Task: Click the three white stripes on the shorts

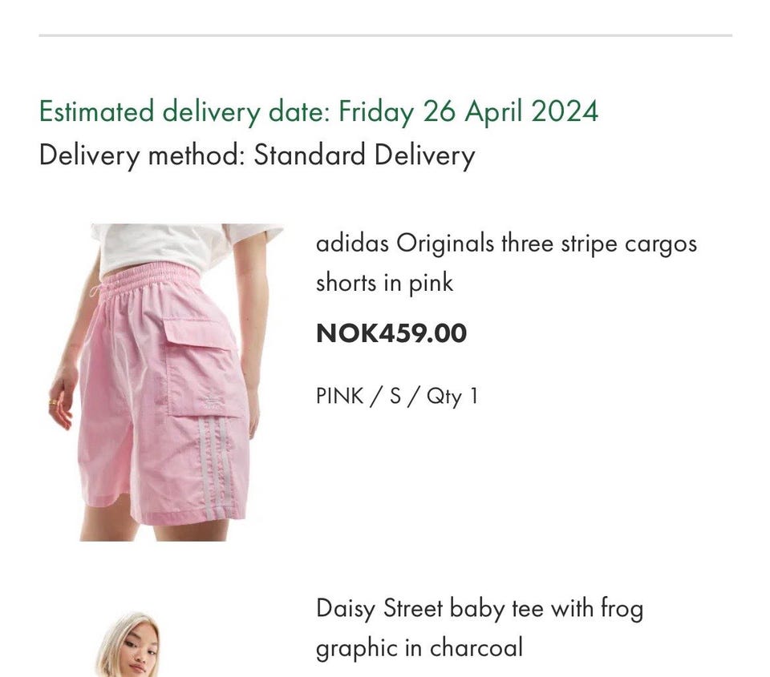Action: coord(215,468)
